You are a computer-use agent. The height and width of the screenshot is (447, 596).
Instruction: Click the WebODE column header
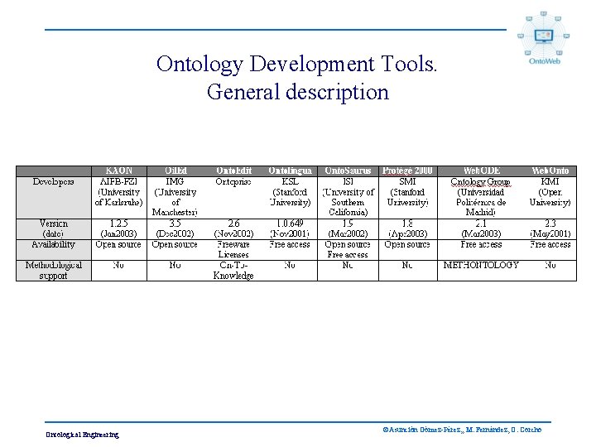tap(481, 171)
